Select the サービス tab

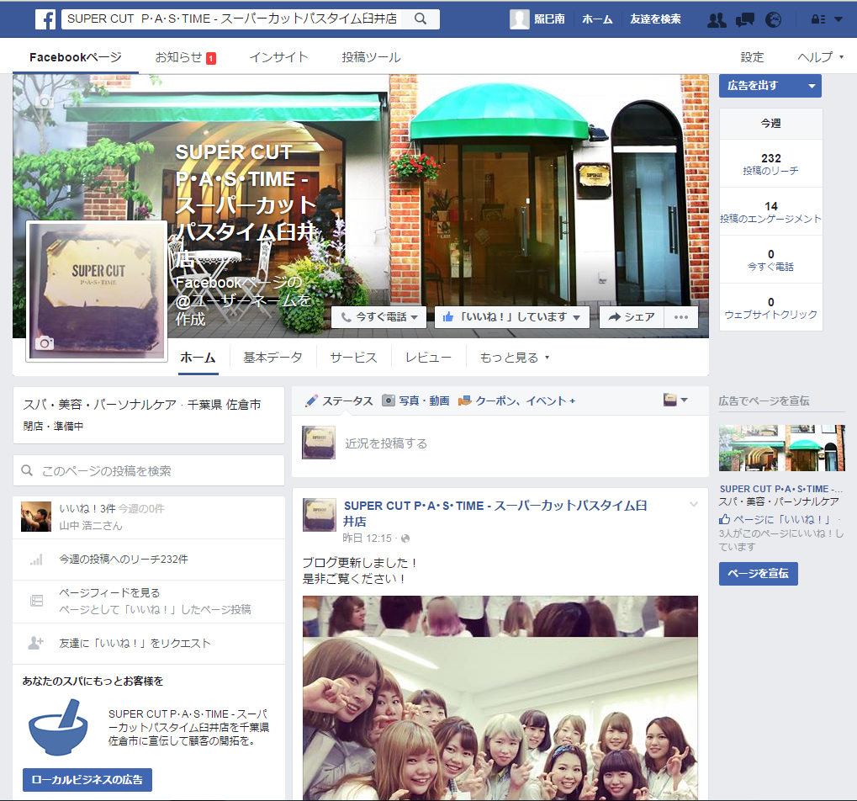point(353,358)
